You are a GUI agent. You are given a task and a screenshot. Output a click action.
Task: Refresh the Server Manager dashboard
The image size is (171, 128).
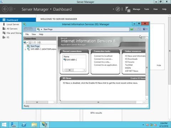point(118,9)
